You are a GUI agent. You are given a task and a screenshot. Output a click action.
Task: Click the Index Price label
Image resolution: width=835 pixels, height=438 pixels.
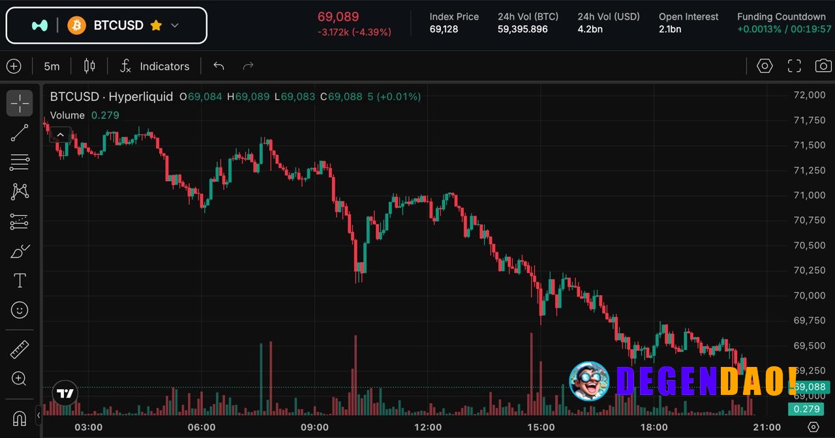point(454,17)
